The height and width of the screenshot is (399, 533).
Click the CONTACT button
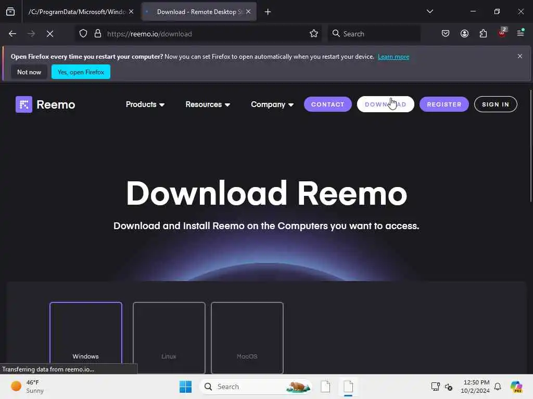pos(328,104)
